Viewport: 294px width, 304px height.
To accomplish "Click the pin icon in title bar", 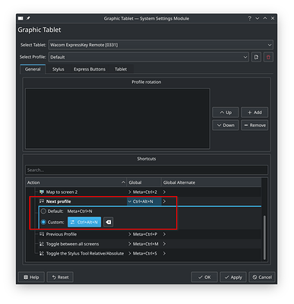I will point(28,18).
